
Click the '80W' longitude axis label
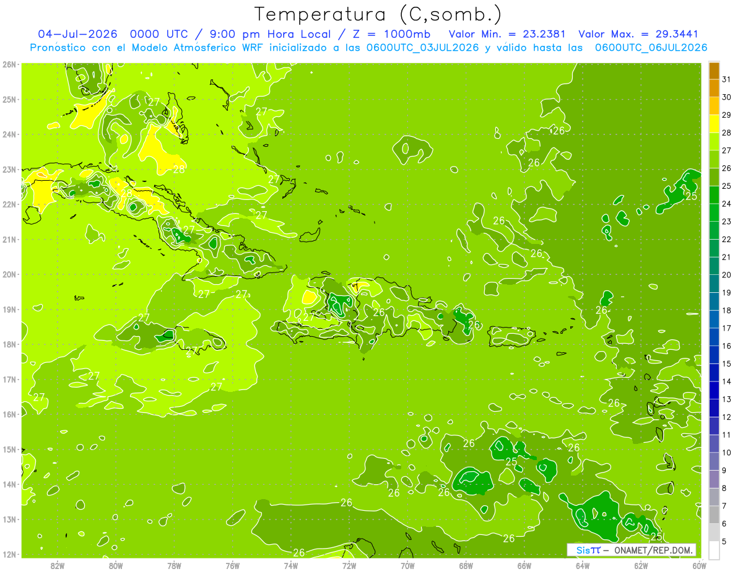pos(116,565)
